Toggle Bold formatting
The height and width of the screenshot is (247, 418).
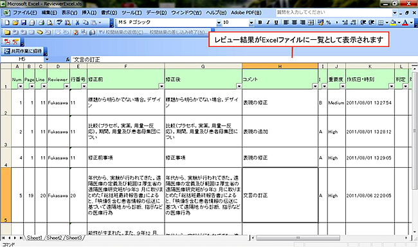point(260,23)
